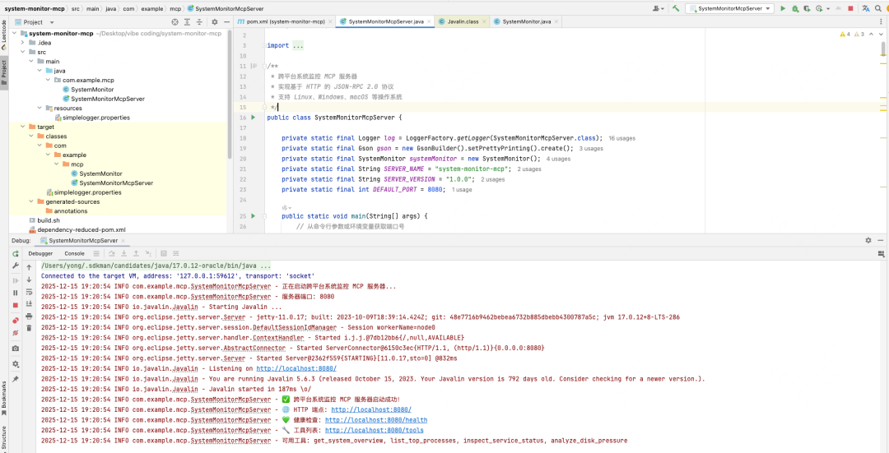Clear console output with trash icon
Screen dimensions: 889x453
(30, 328)
